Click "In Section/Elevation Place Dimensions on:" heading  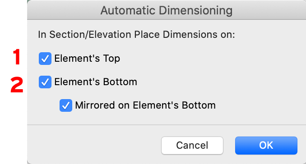(136, 35)
